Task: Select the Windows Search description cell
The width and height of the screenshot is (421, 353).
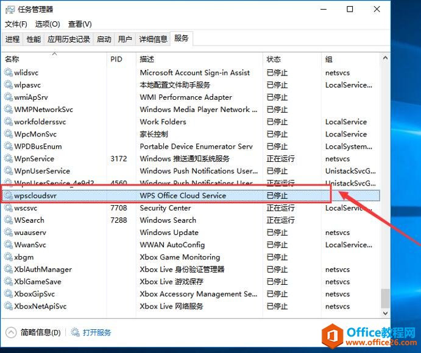Action: pos(168,220)
